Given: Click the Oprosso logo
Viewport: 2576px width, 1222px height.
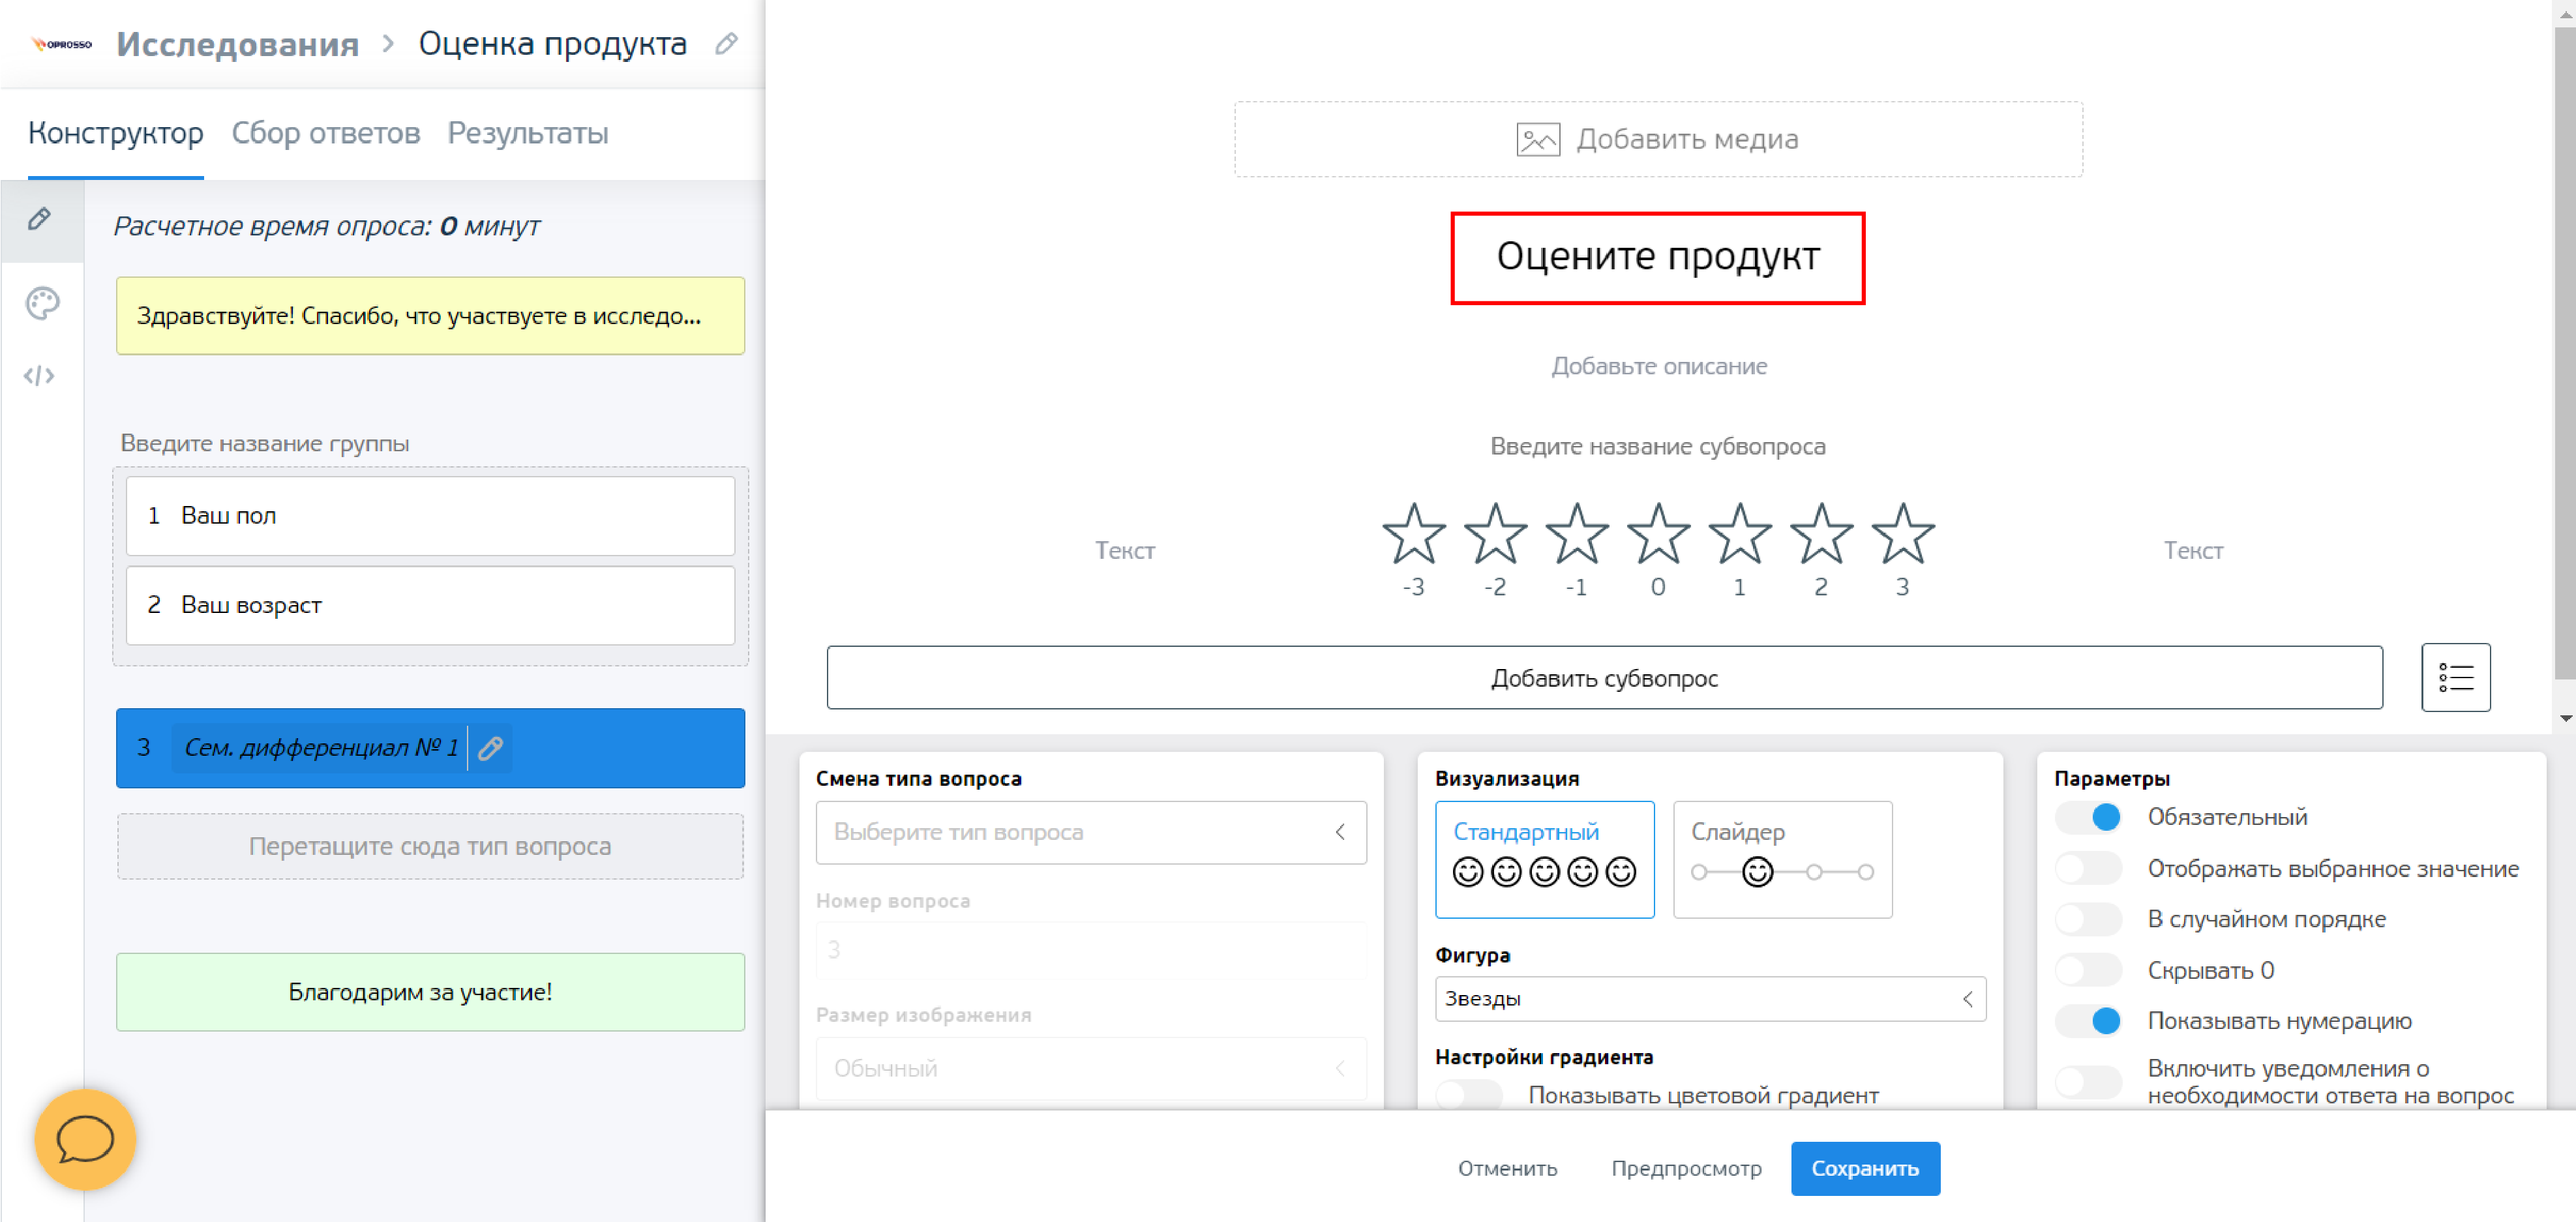Looking at the screenshot, I should [x=62, y=44].
